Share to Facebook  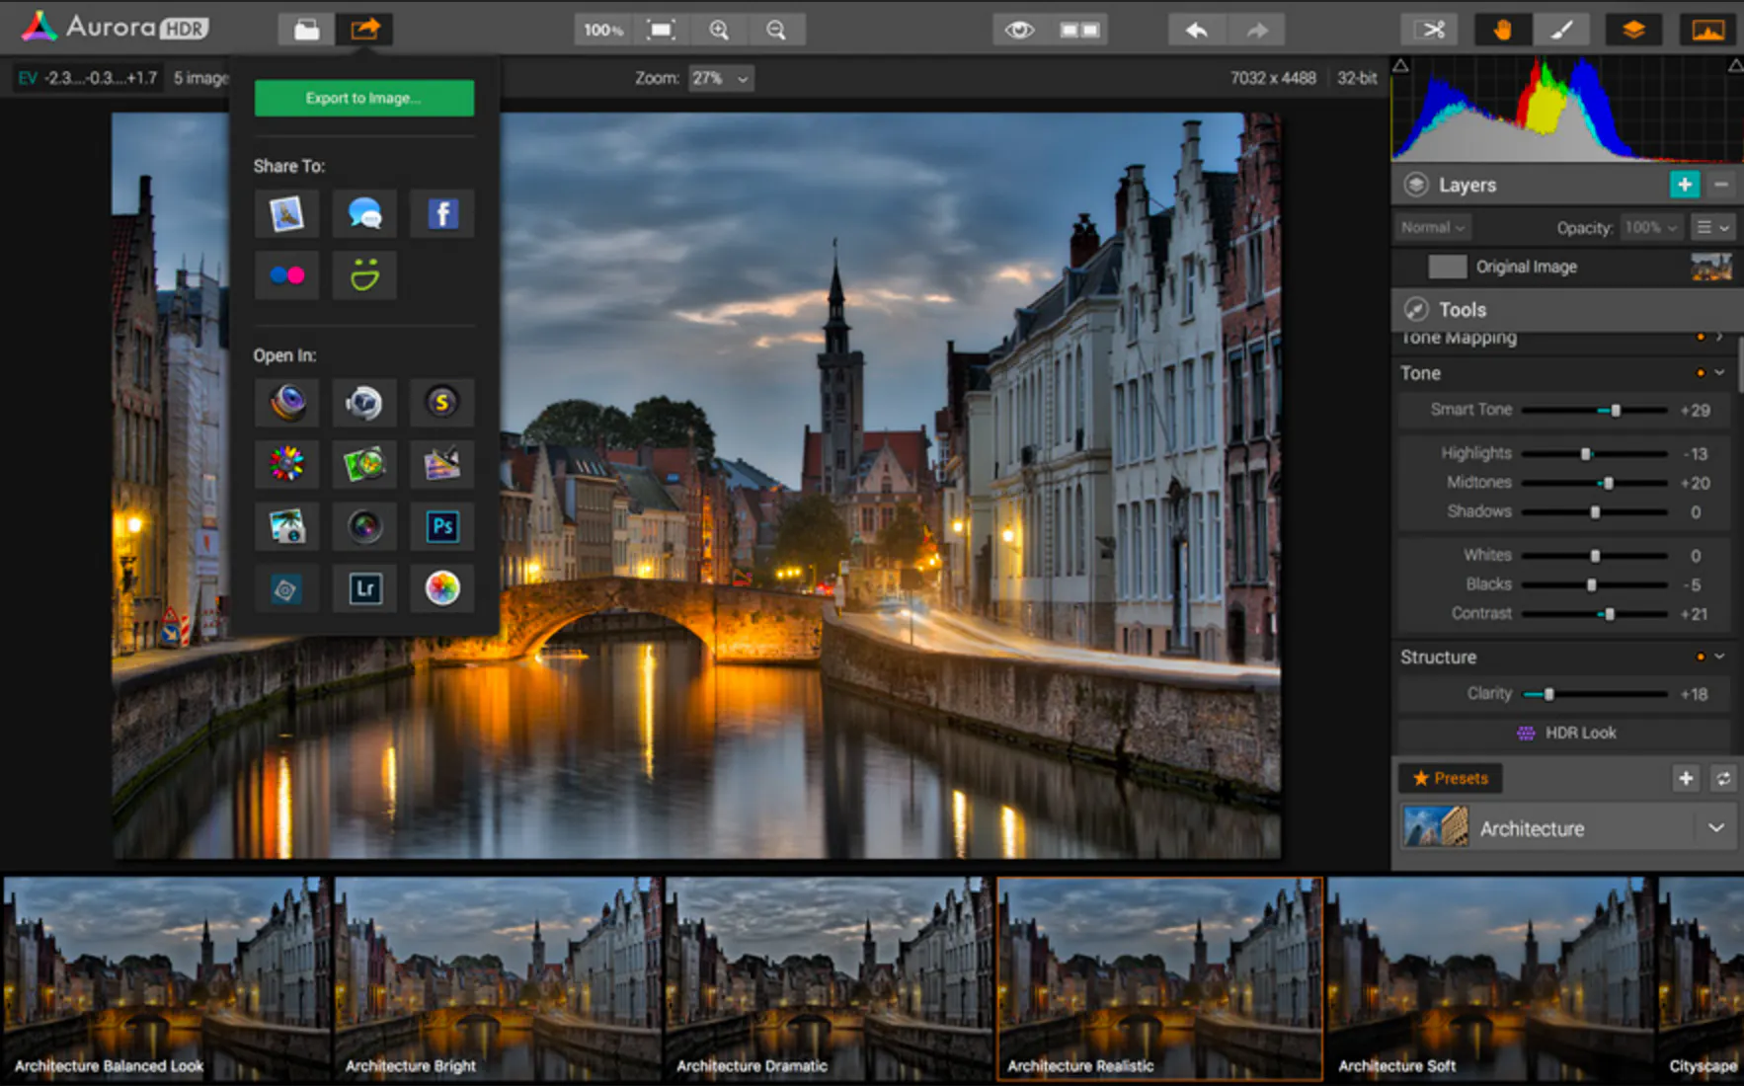click(x=442, y=213)
